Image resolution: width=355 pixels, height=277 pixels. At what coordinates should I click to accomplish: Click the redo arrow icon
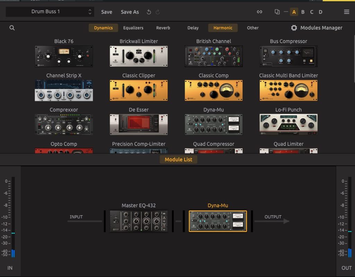click(x=158, y=12)
